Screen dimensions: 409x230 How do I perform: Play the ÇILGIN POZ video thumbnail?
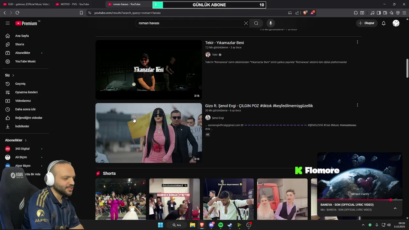click(x=149, y=133)
